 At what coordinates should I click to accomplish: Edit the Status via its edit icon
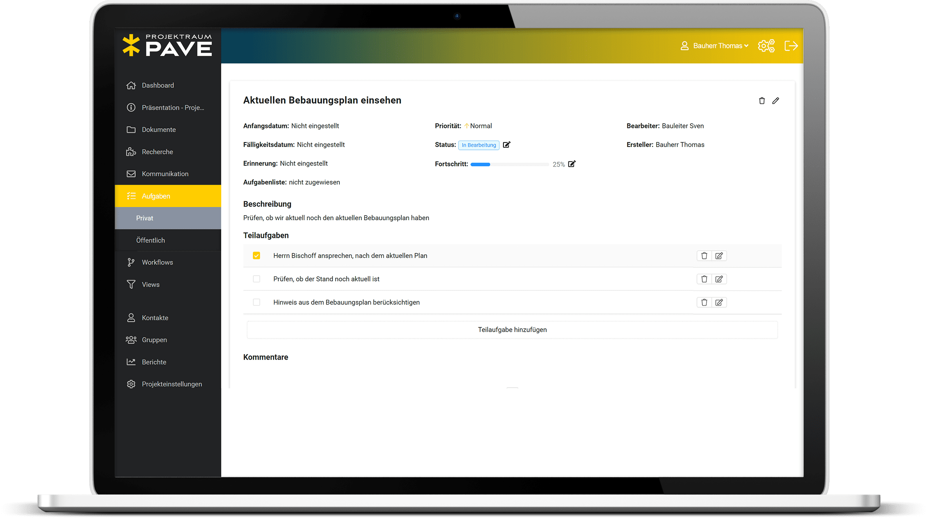click(x=507, y=145)
